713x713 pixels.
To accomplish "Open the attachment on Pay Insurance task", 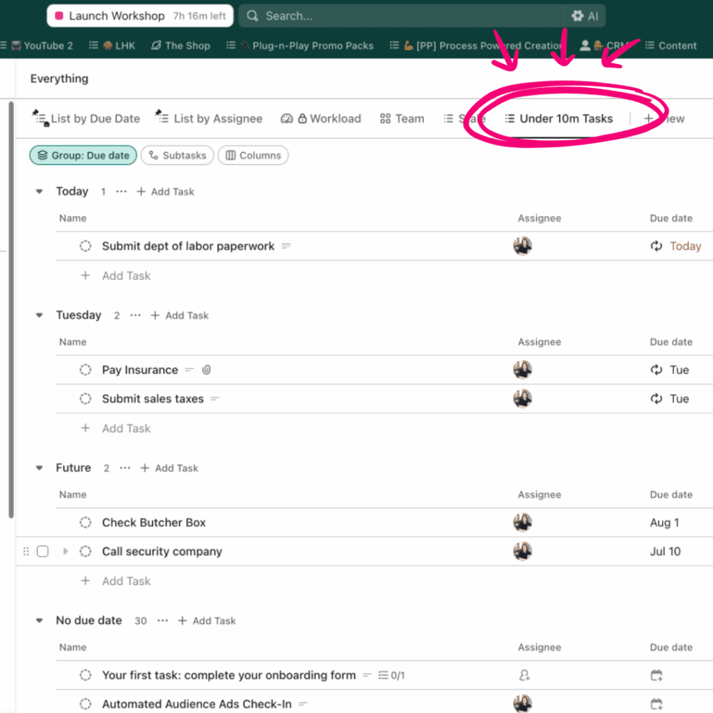I will (x=206, y=370).
